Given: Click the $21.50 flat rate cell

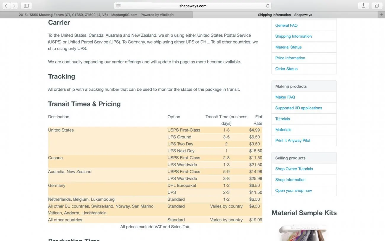Looking at the screenshot, I should (x=256, y=165).
